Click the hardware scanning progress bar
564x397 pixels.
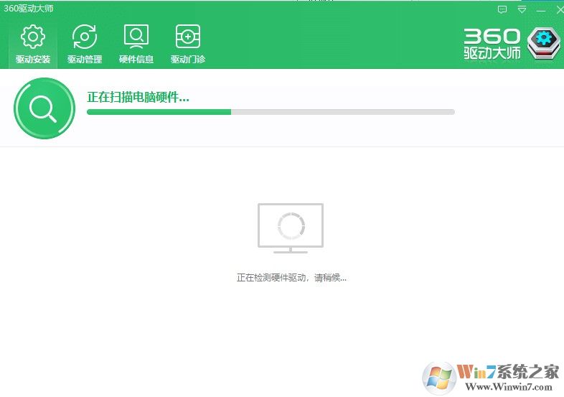coord(271,112)
